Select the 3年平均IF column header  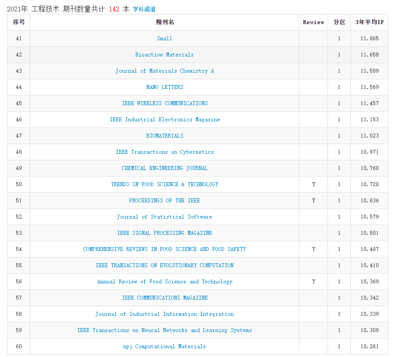369,22
